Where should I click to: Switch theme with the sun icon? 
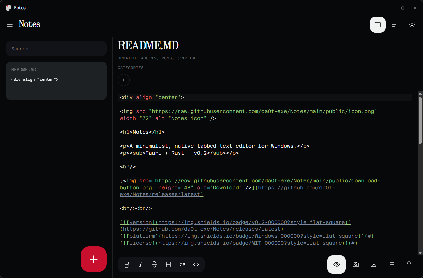point(412,25)
